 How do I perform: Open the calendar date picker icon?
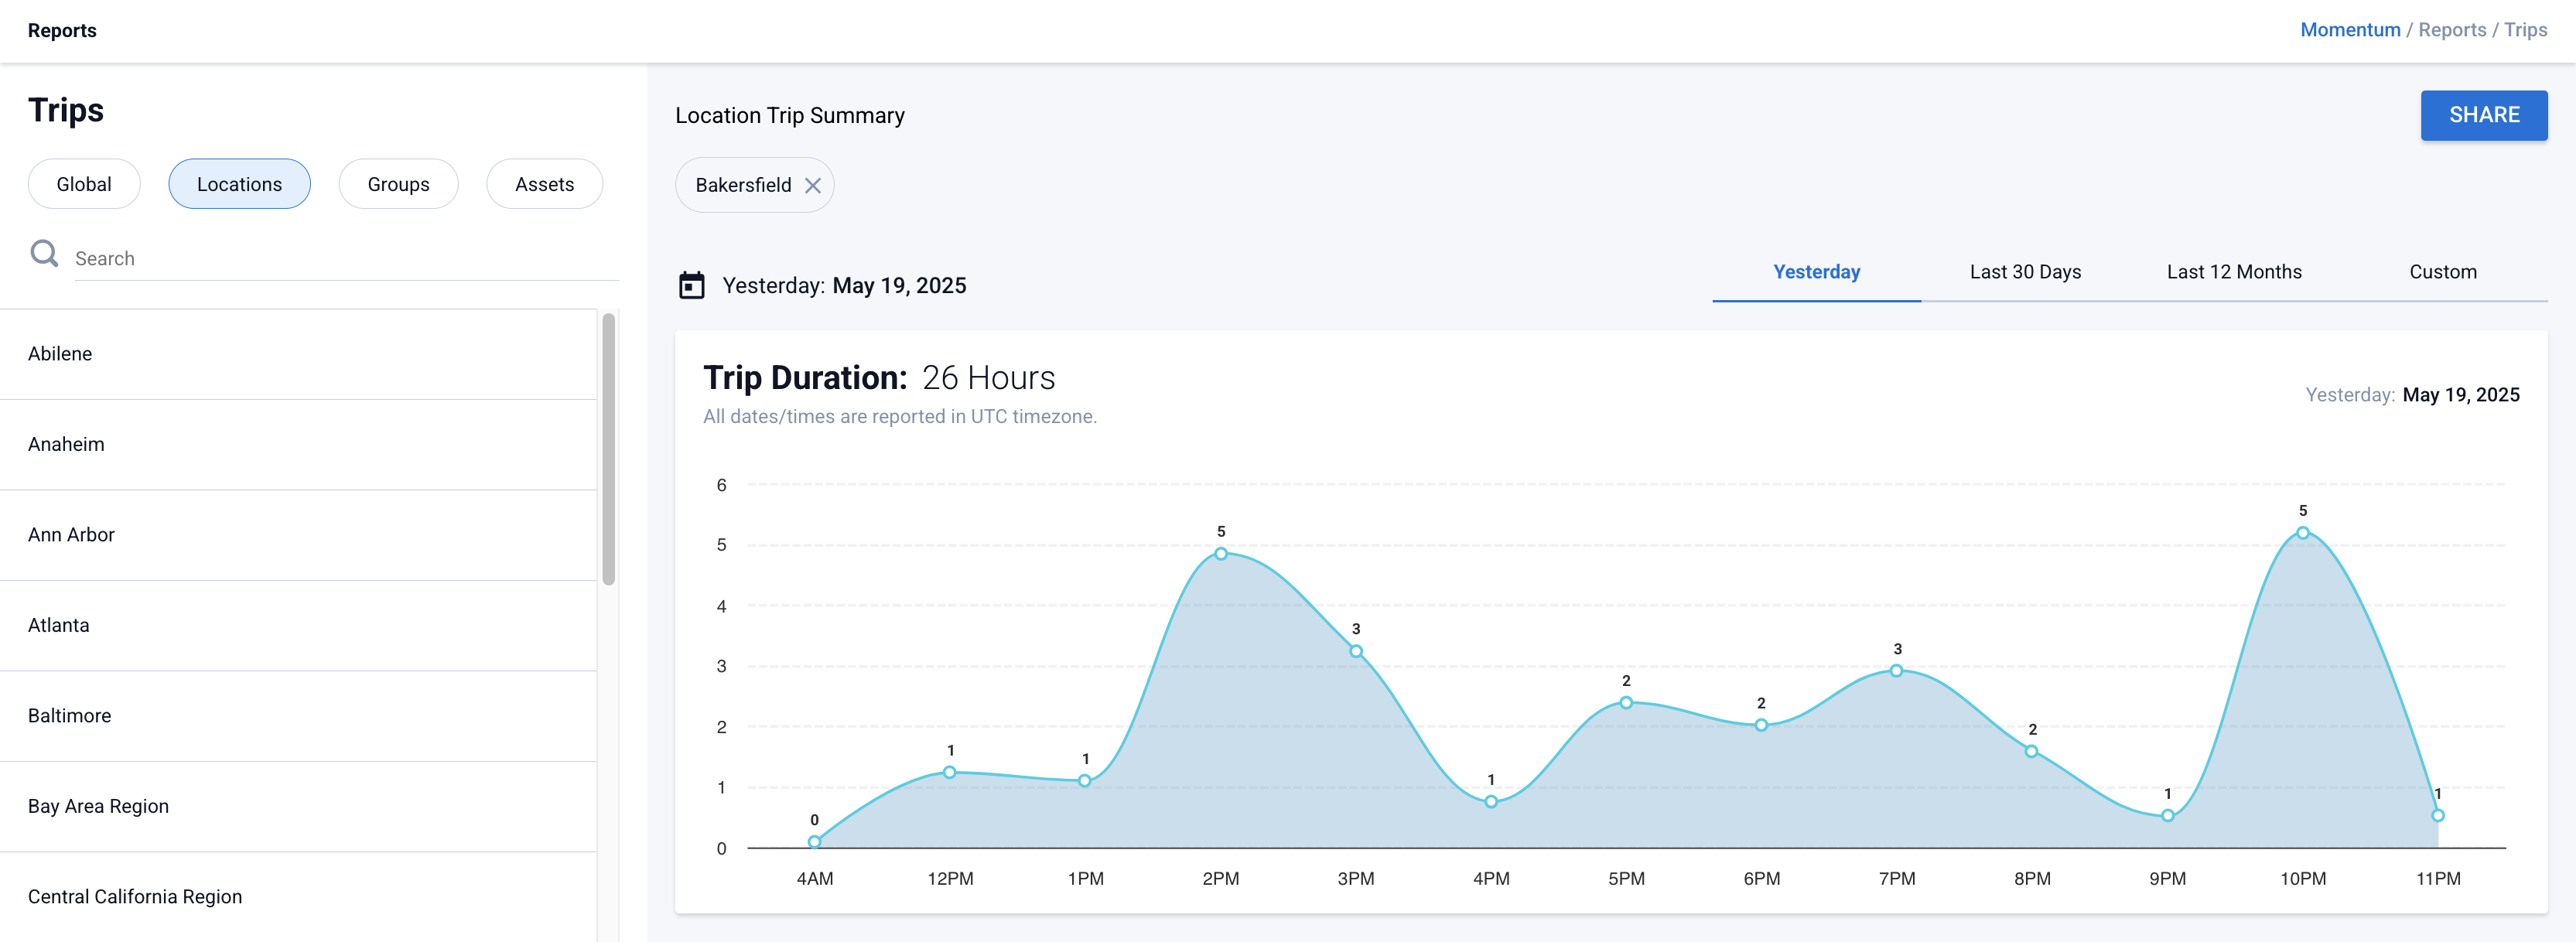pos(691,285)
